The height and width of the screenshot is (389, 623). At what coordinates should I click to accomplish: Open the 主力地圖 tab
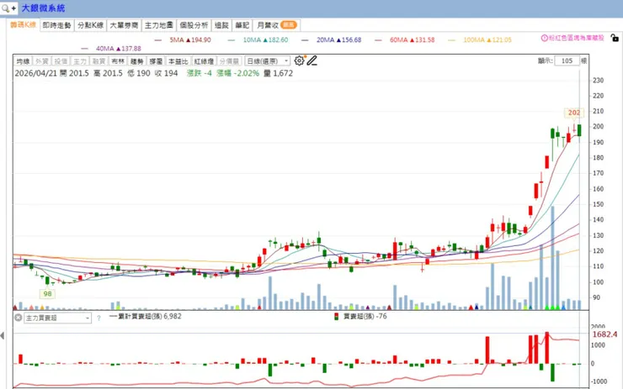[x=158, y=25]
